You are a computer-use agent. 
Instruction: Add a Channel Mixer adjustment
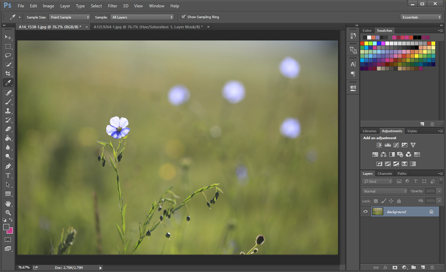click(x=409, y=154)
